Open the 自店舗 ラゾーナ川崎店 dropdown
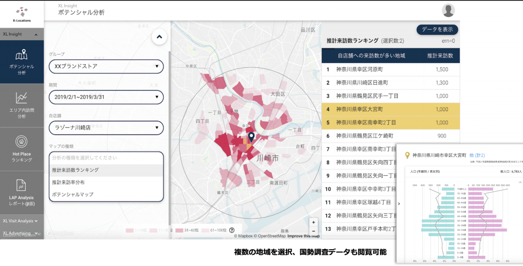 click(x=106, y=127)
